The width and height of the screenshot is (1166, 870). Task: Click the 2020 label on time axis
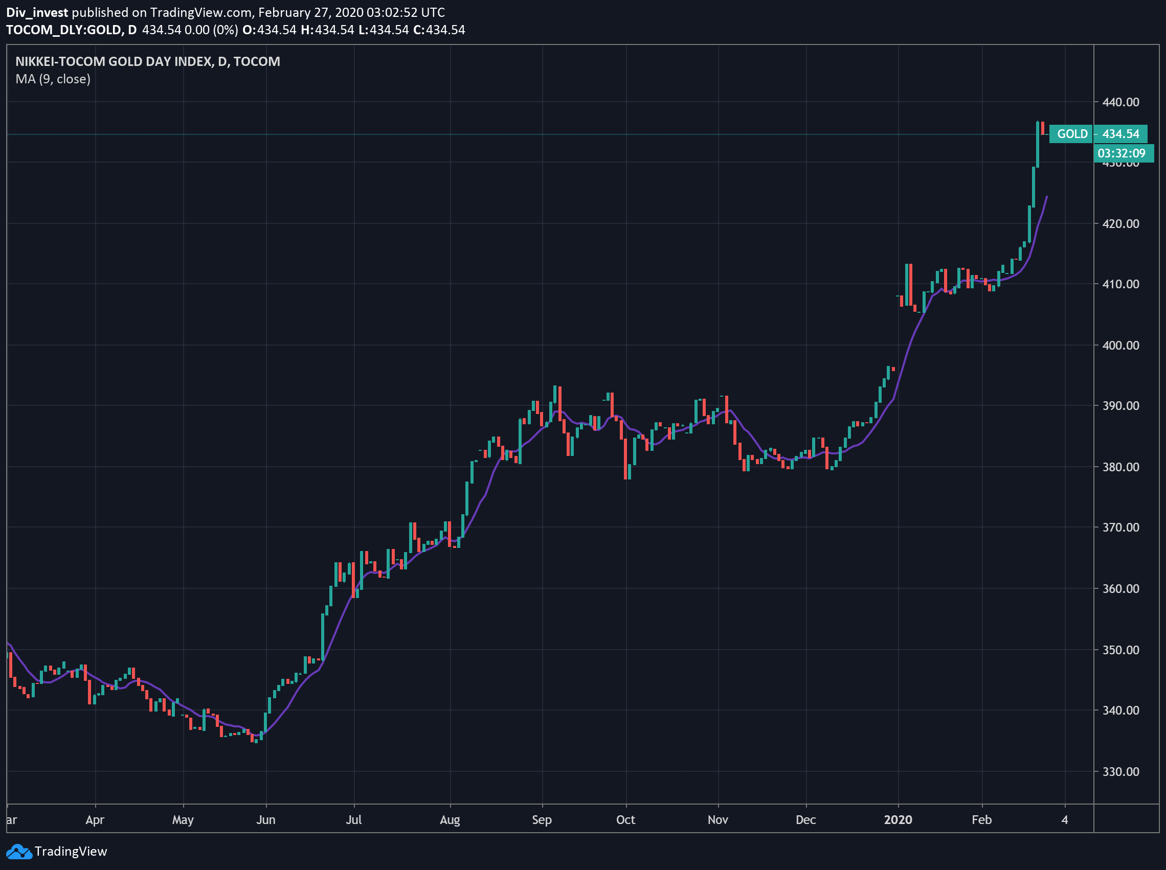(x=898, y=820)
